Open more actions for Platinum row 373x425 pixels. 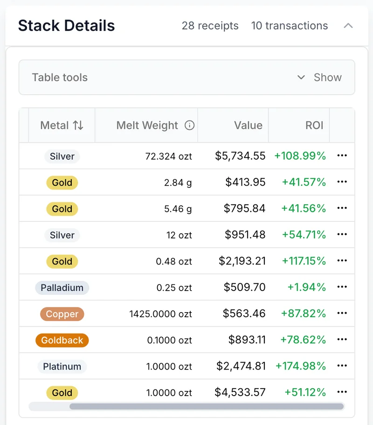click(x=342, y=366)
